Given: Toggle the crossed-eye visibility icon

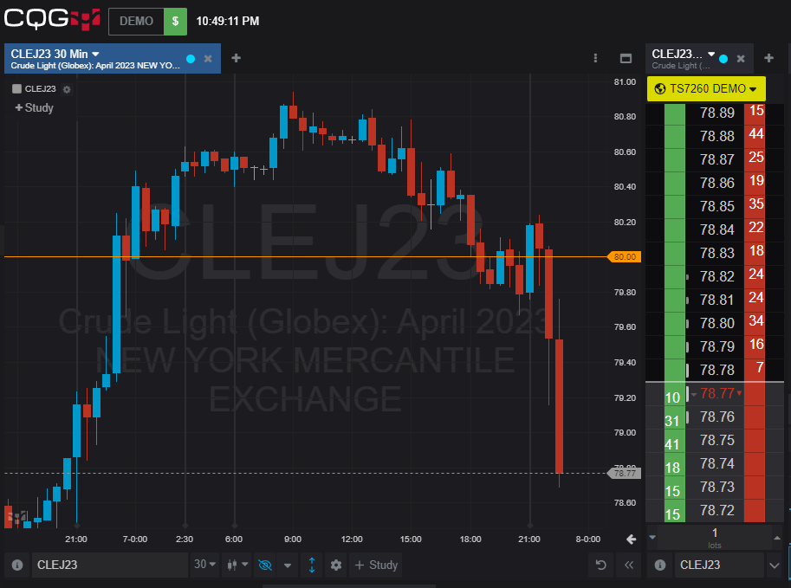Looking at the screenshot, I should click(265, 565).
